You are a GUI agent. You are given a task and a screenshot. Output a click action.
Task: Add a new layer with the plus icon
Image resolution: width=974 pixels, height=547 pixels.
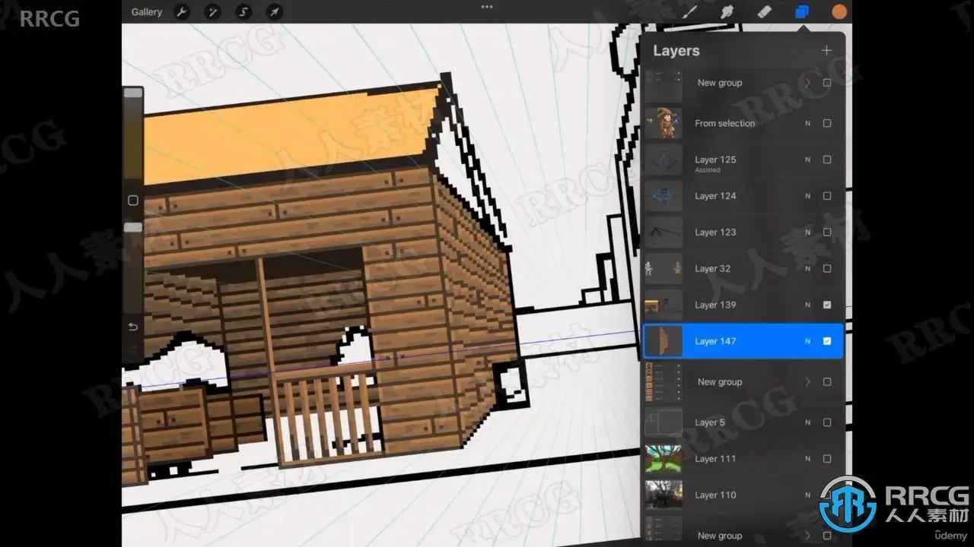point(826,51)
